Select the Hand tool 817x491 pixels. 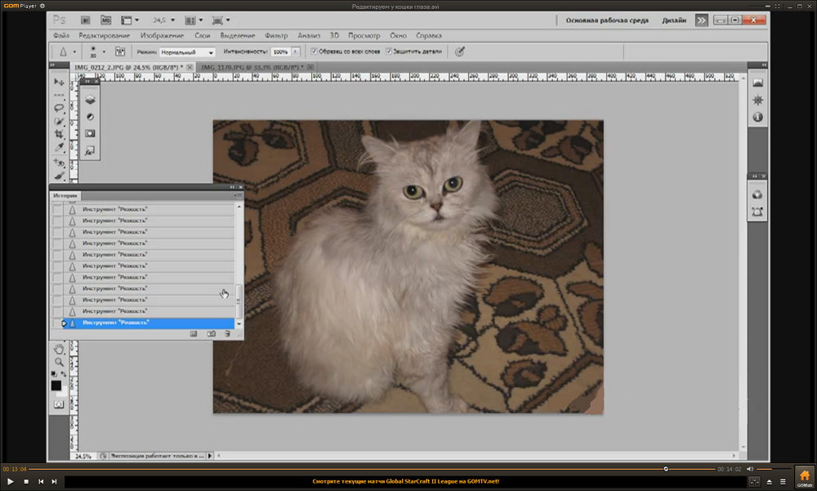[59, 348]
